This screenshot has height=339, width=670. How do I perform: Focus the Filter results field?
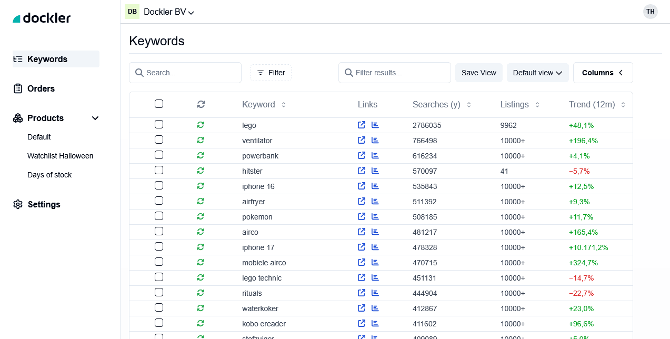pyautogui.click(x=395, y=73)
